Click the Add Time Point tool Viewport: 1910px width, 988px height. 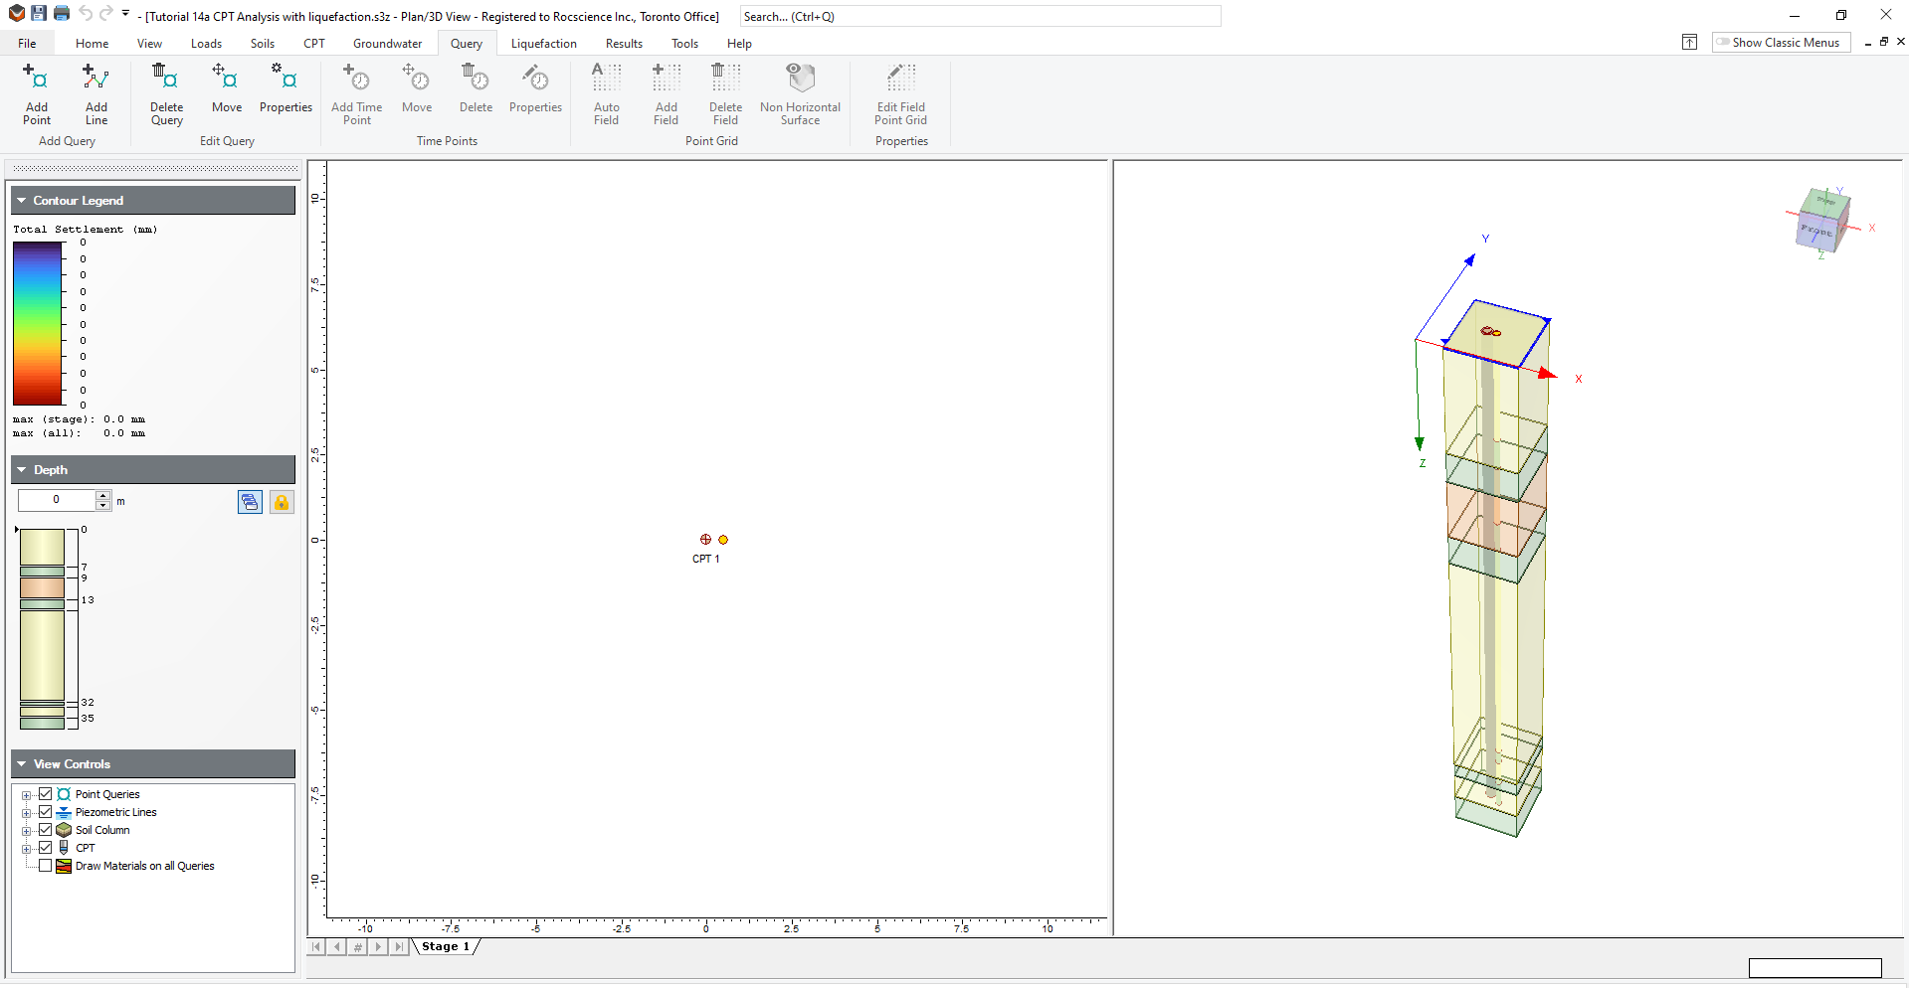(356, 94)
